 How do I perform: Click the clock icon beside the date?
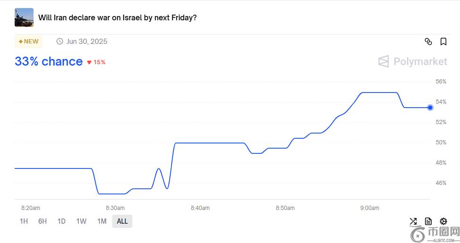[x=60, y=42]
